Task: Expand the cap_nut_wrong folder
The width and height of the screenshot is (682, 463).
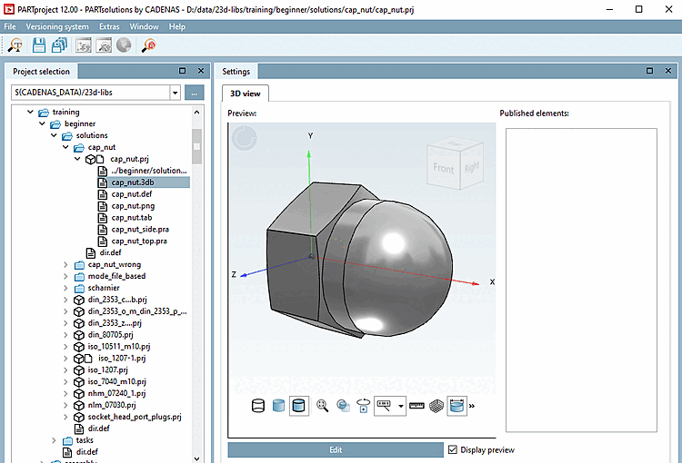Action: click(x=65, y=264)
